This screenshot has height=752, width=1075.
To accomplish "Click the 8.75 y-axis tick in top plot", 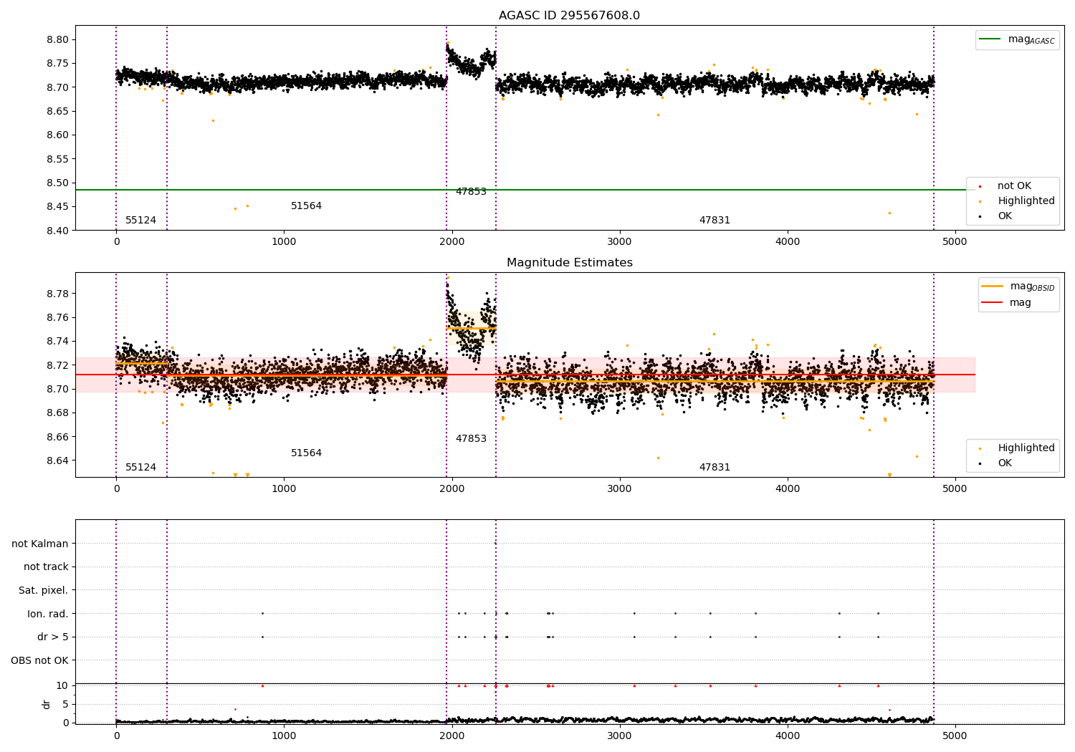I will click(58, 64).
